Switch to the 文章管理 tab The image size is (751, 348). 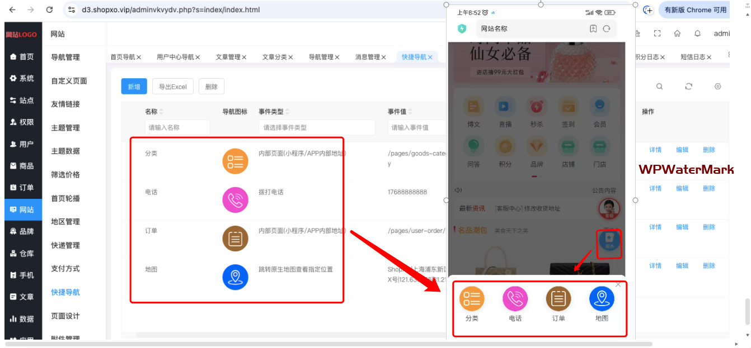click(228, 57)
